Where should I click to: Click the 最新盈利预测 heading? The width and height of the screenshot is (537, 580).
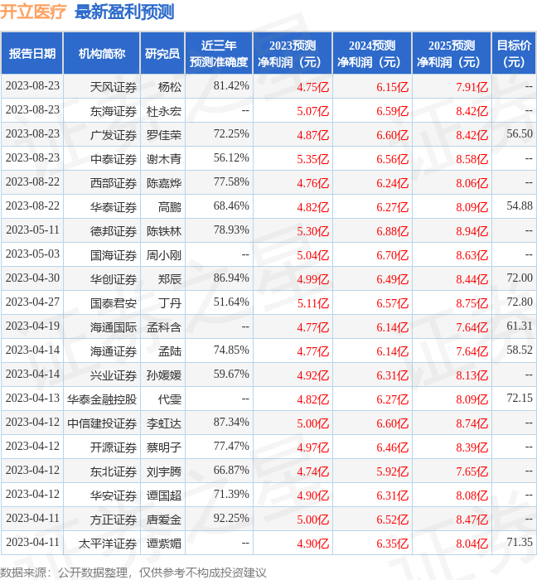tap(124, 12)
